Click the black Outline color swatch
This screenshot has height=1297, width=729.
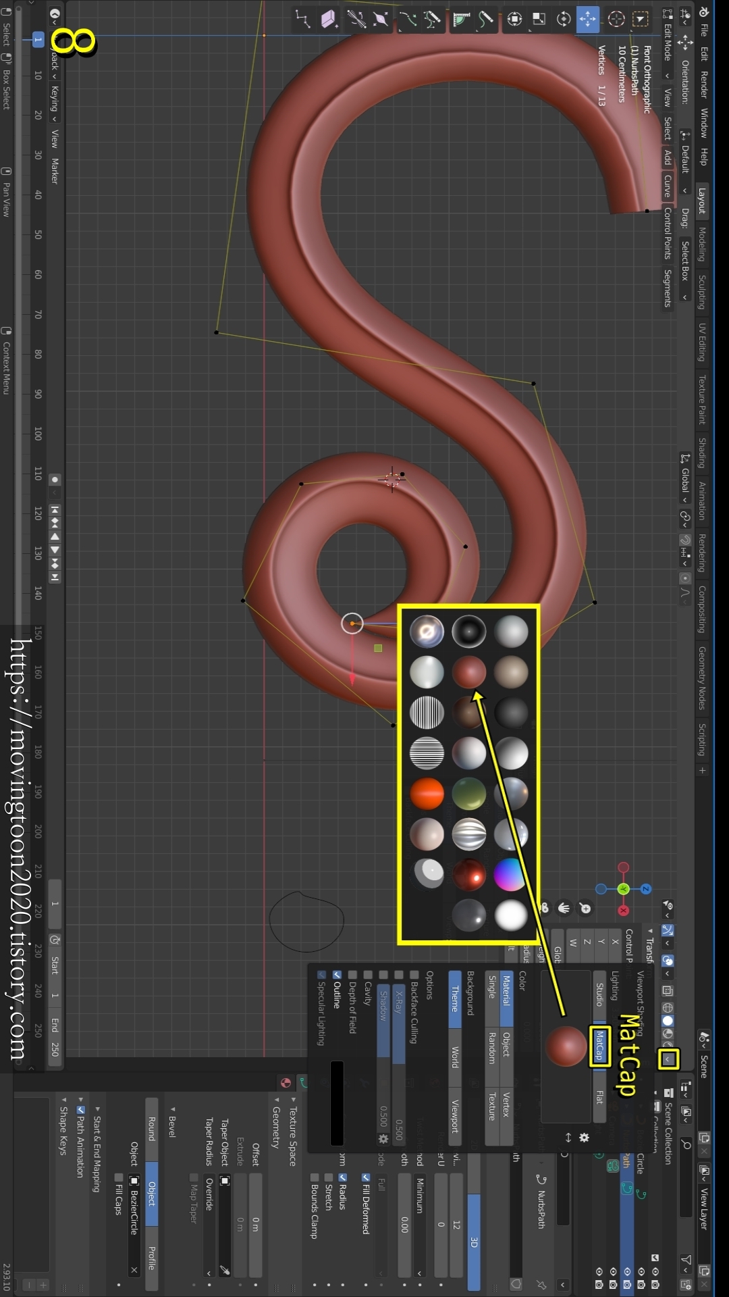pyautogui.click(x=337, y=1103)
